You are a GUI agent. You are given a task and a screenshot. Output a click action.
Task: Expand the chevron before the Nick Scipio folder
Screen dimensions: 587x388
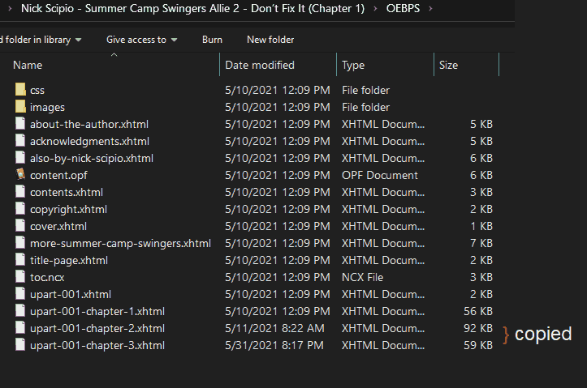(10, 8)
